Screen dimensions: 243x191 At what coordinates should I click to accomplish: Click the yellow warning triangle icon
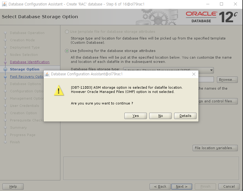coord(59,90)
